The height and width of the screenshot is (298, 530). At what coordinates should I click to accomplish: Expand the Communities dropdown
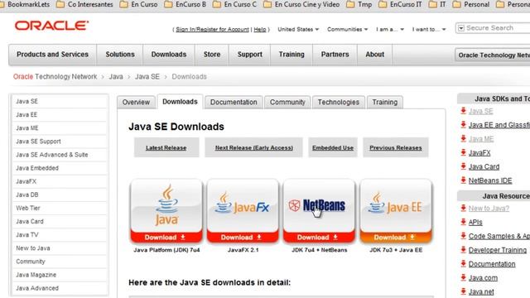coord(348,30)
